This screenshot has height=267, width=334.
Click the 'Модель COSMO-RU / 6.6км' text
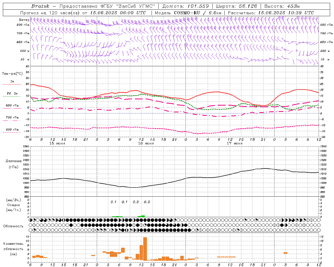click(x=188, y=13)
